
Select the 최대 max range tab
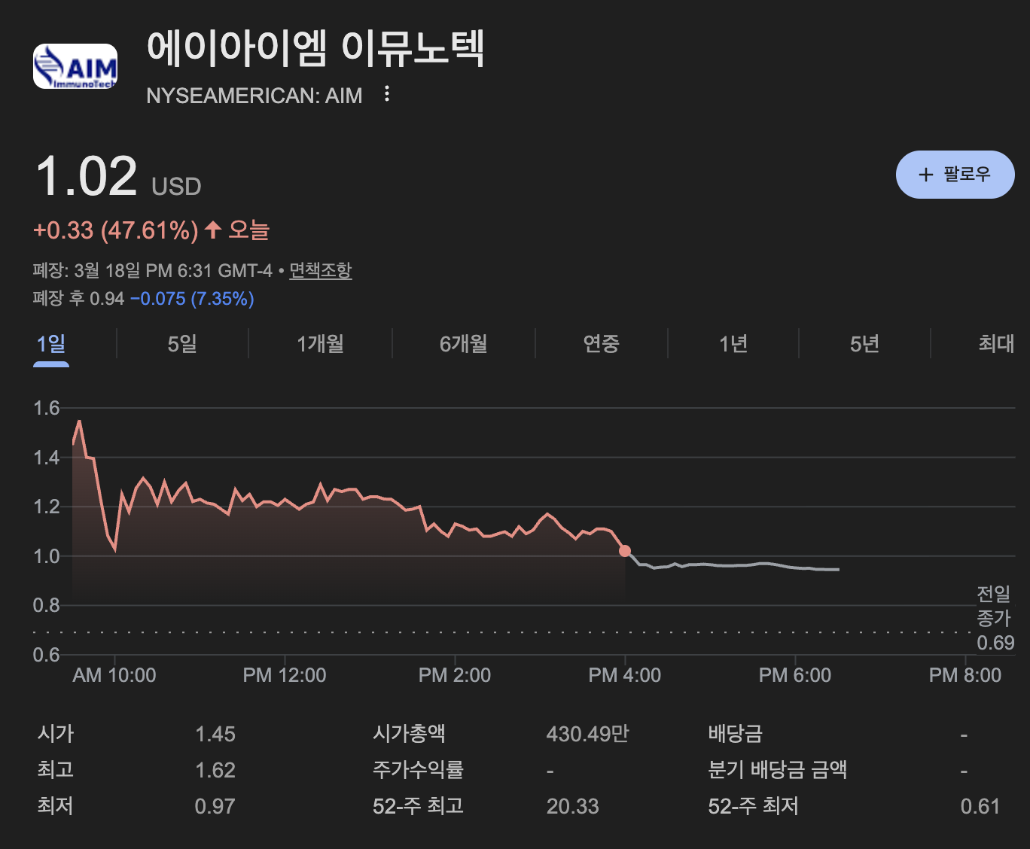996,344
